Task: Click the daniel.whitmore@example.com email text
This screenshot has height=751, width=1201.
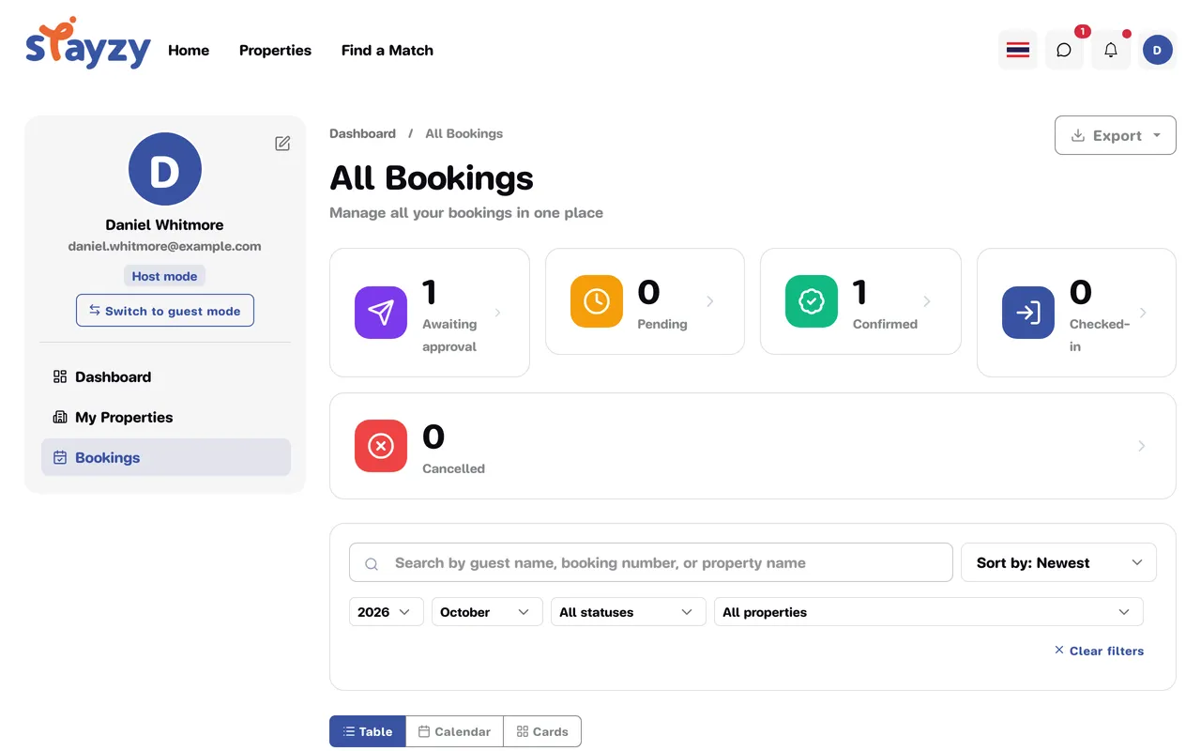Action: click(165, 246)
